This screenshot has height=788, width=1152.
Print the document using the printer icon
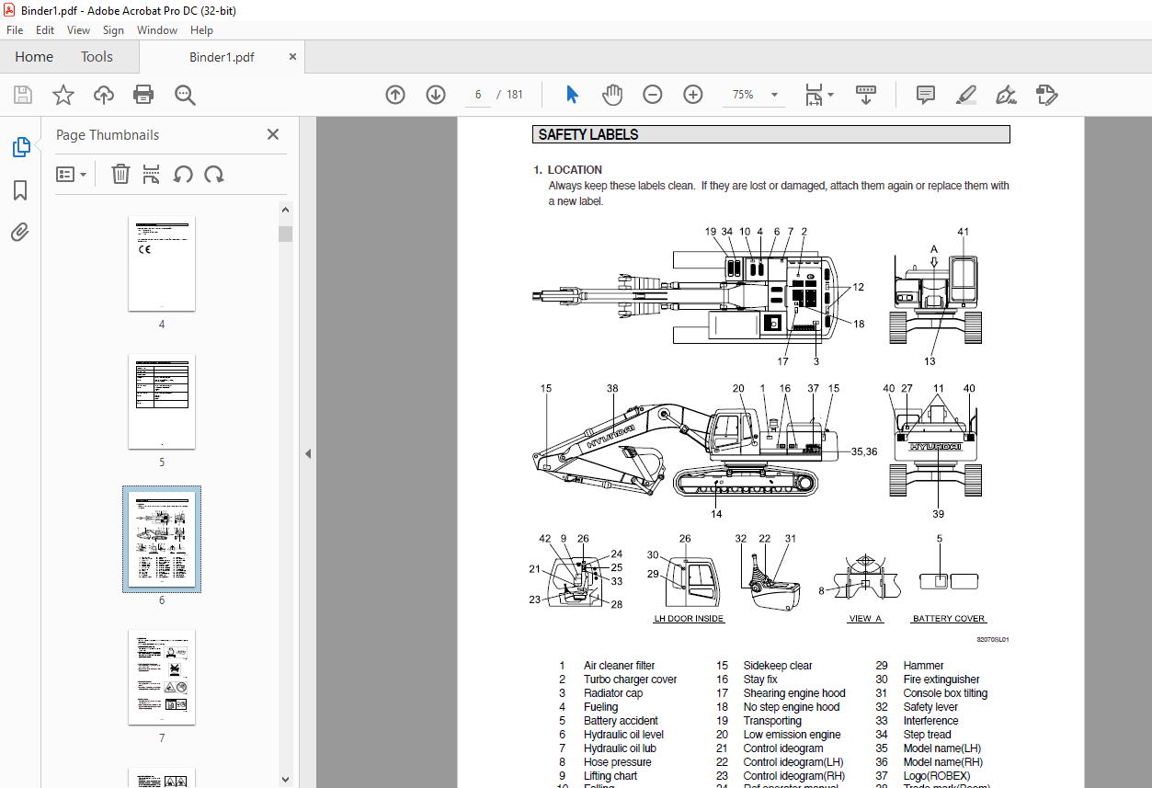pyautogui.click(x=143, y=95)
